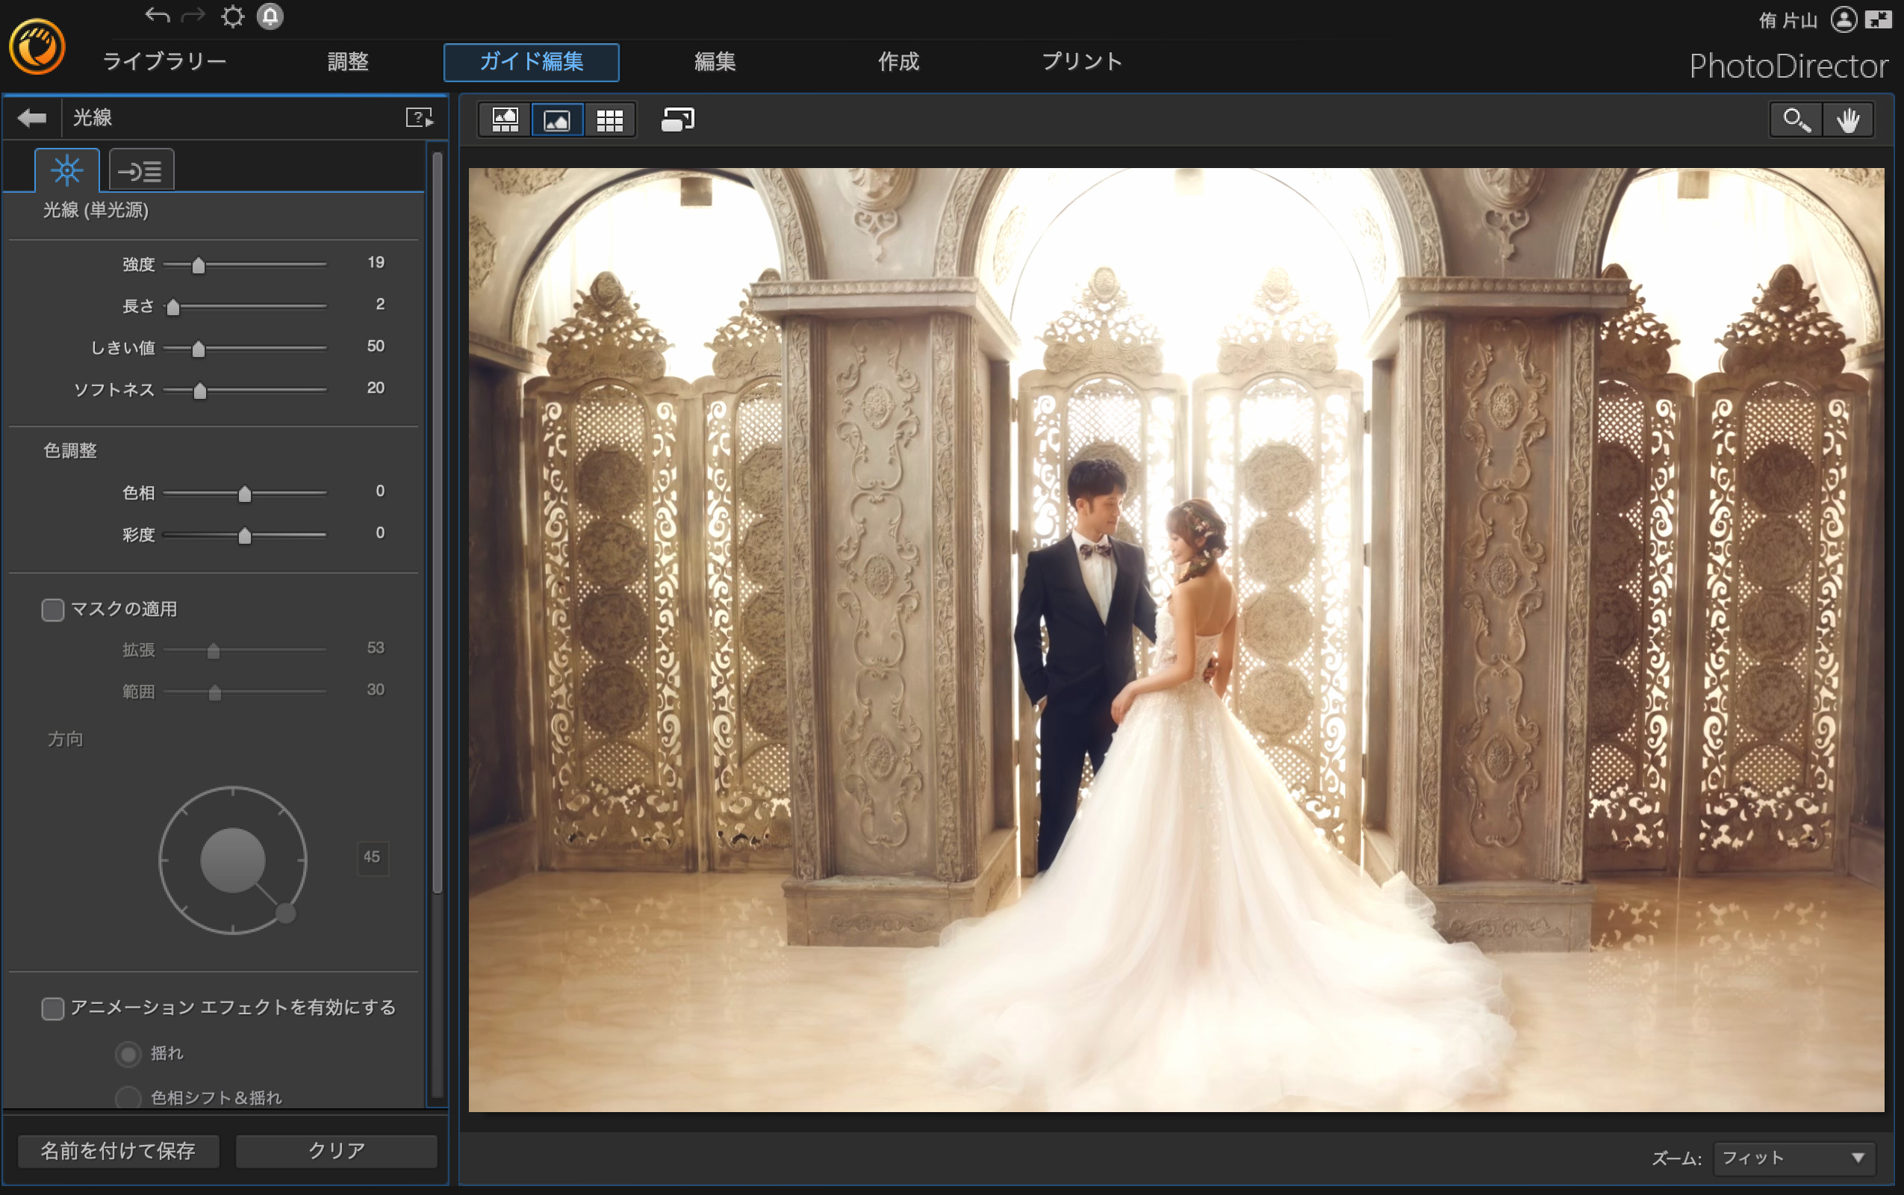Click the undo arrow icon

tap(158, 15)
